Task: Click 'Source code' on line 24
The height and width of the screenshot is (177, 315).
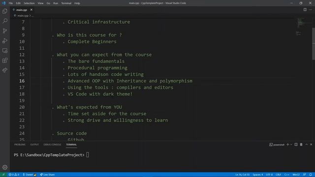Action: 72,133
